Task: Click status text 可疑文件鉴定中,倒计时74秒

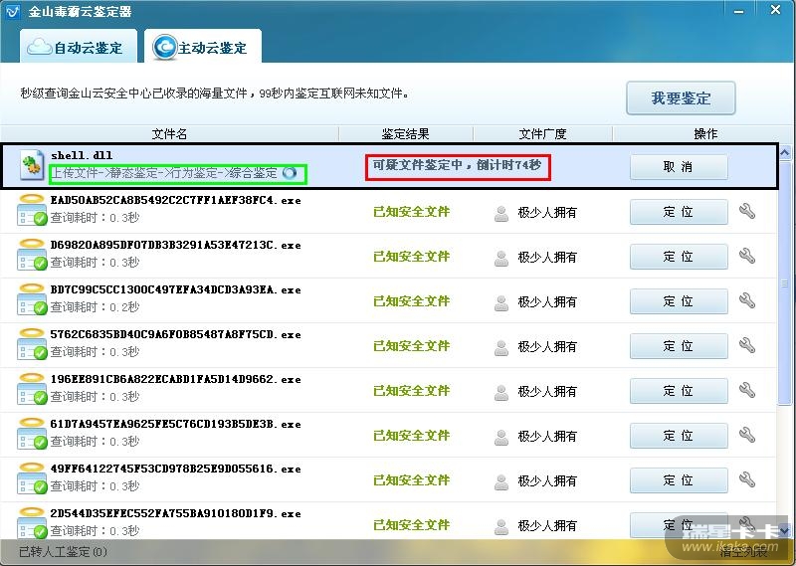Action: click(x=457, y=165)
